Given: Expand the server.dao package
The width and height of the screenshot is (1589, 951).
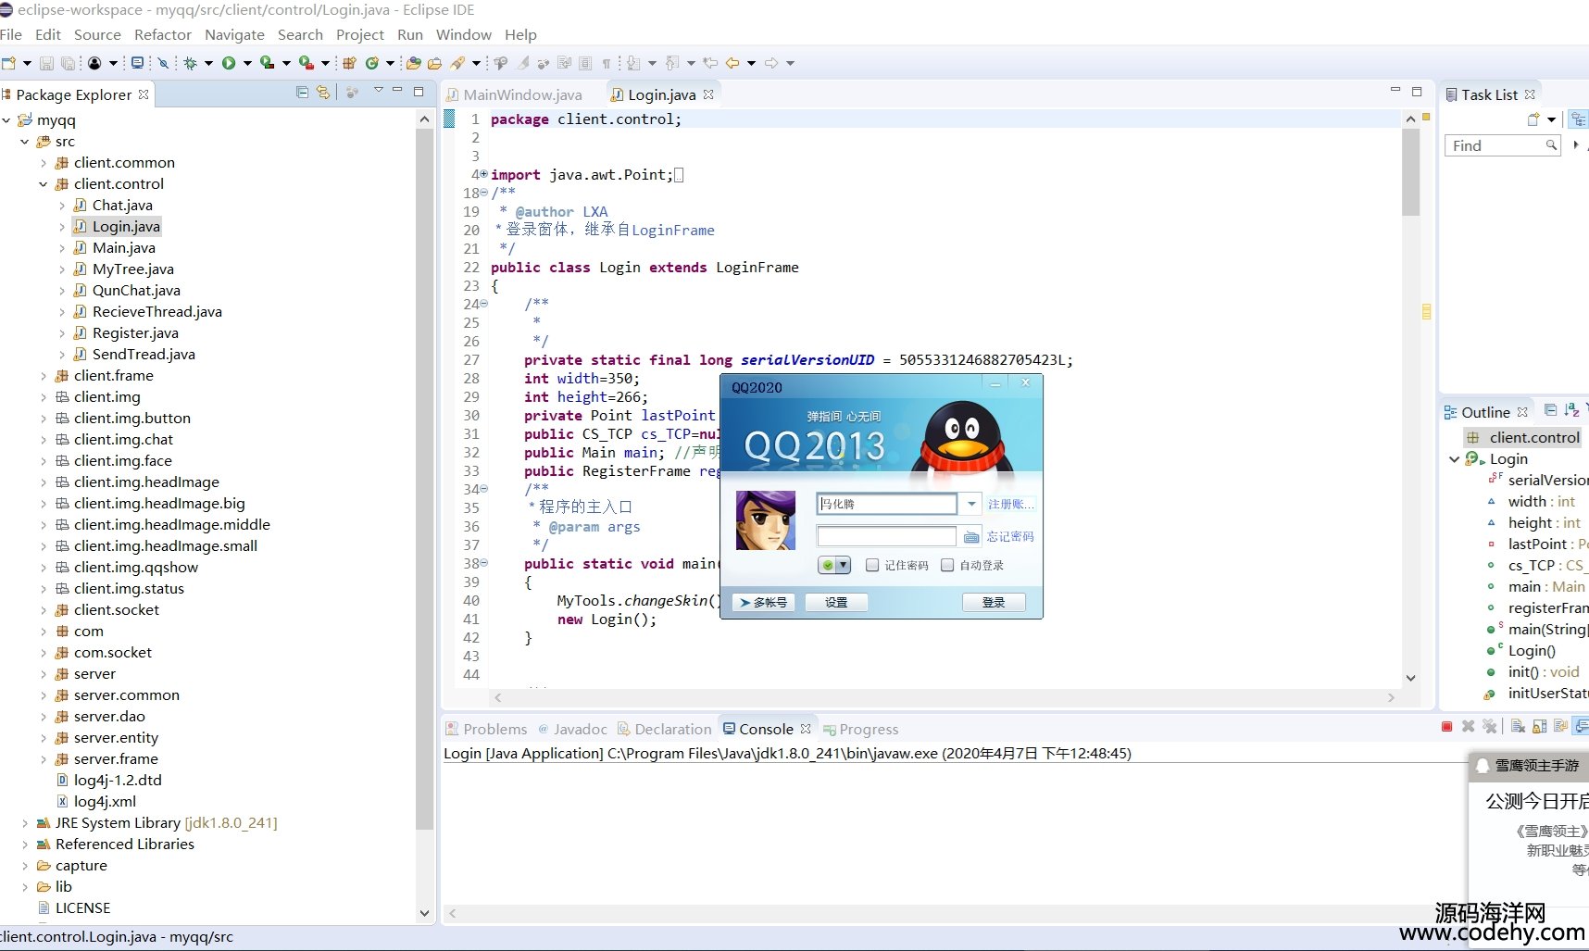Looking at the screenshot, I should coord(43,717).
